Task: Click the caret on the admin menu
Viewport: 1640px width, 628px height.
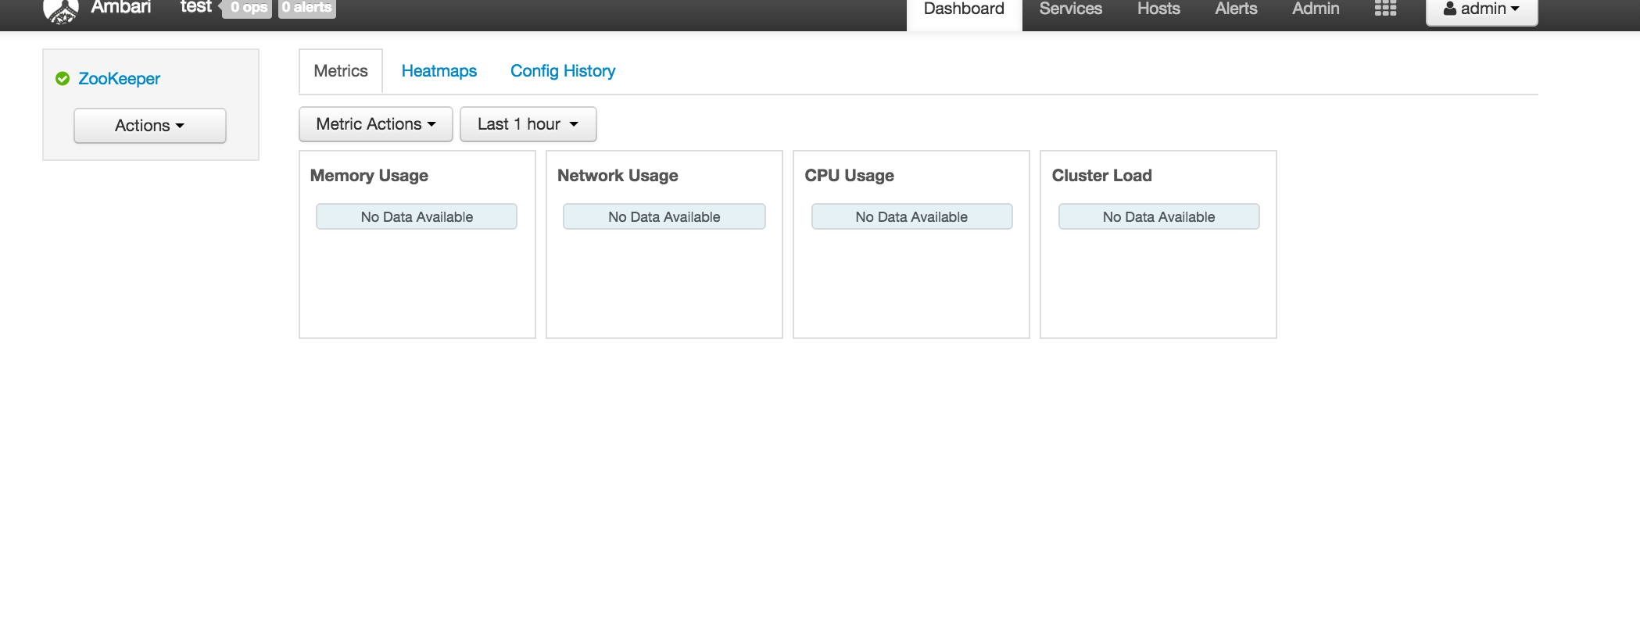Action: tap(1514, 9)
